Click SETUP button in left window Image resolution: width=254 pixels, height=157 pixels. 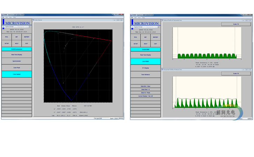[x=7, y=44]
